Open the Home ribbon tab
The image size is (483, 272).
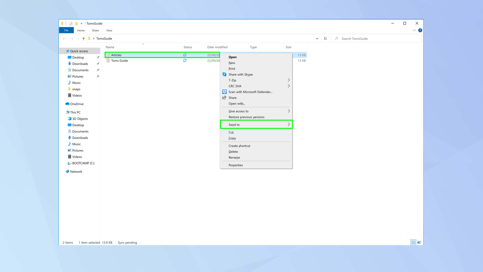(81, 30)
